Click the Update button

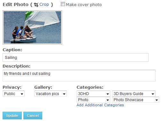pyautogui.click(x=12, y=116)
